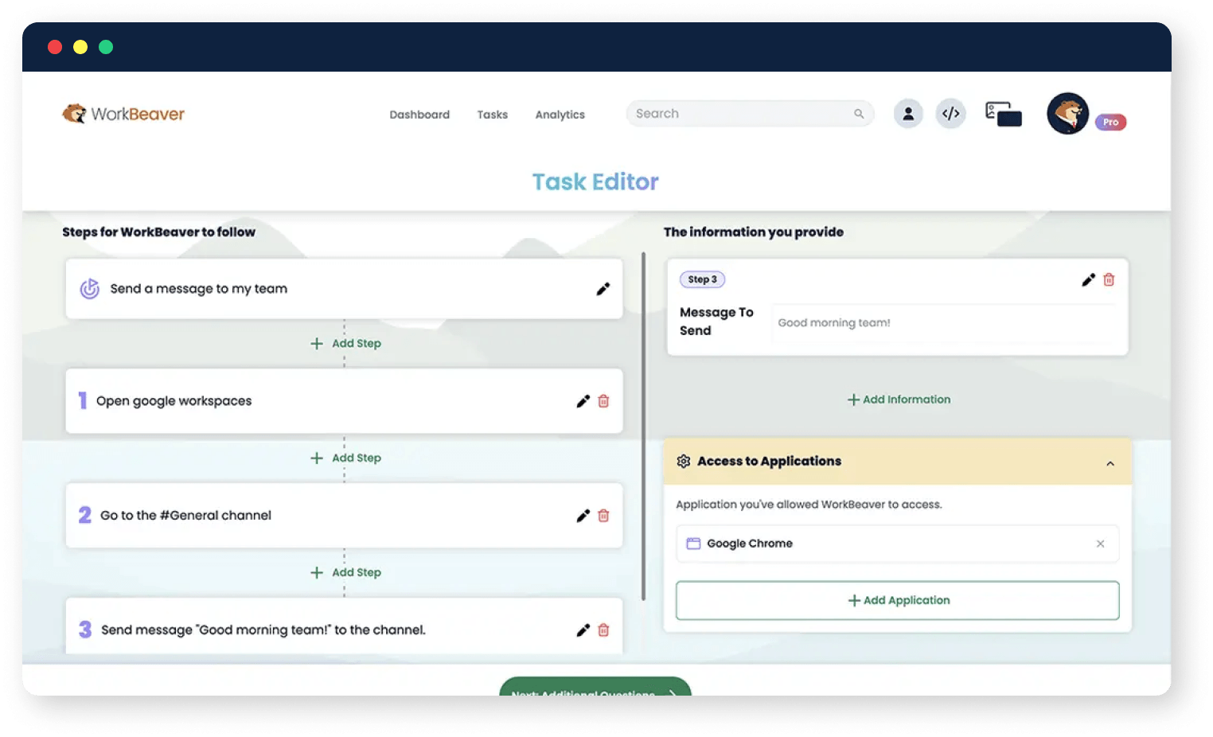Click the steps list vertical scrollbar
This screenshot has height=737, width=1213.
(643, 426)
